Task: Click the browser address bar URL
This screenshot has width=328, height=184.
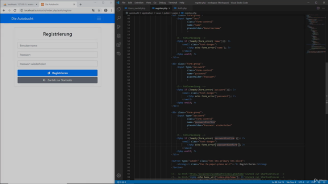Action: click(x=48, y=10)
